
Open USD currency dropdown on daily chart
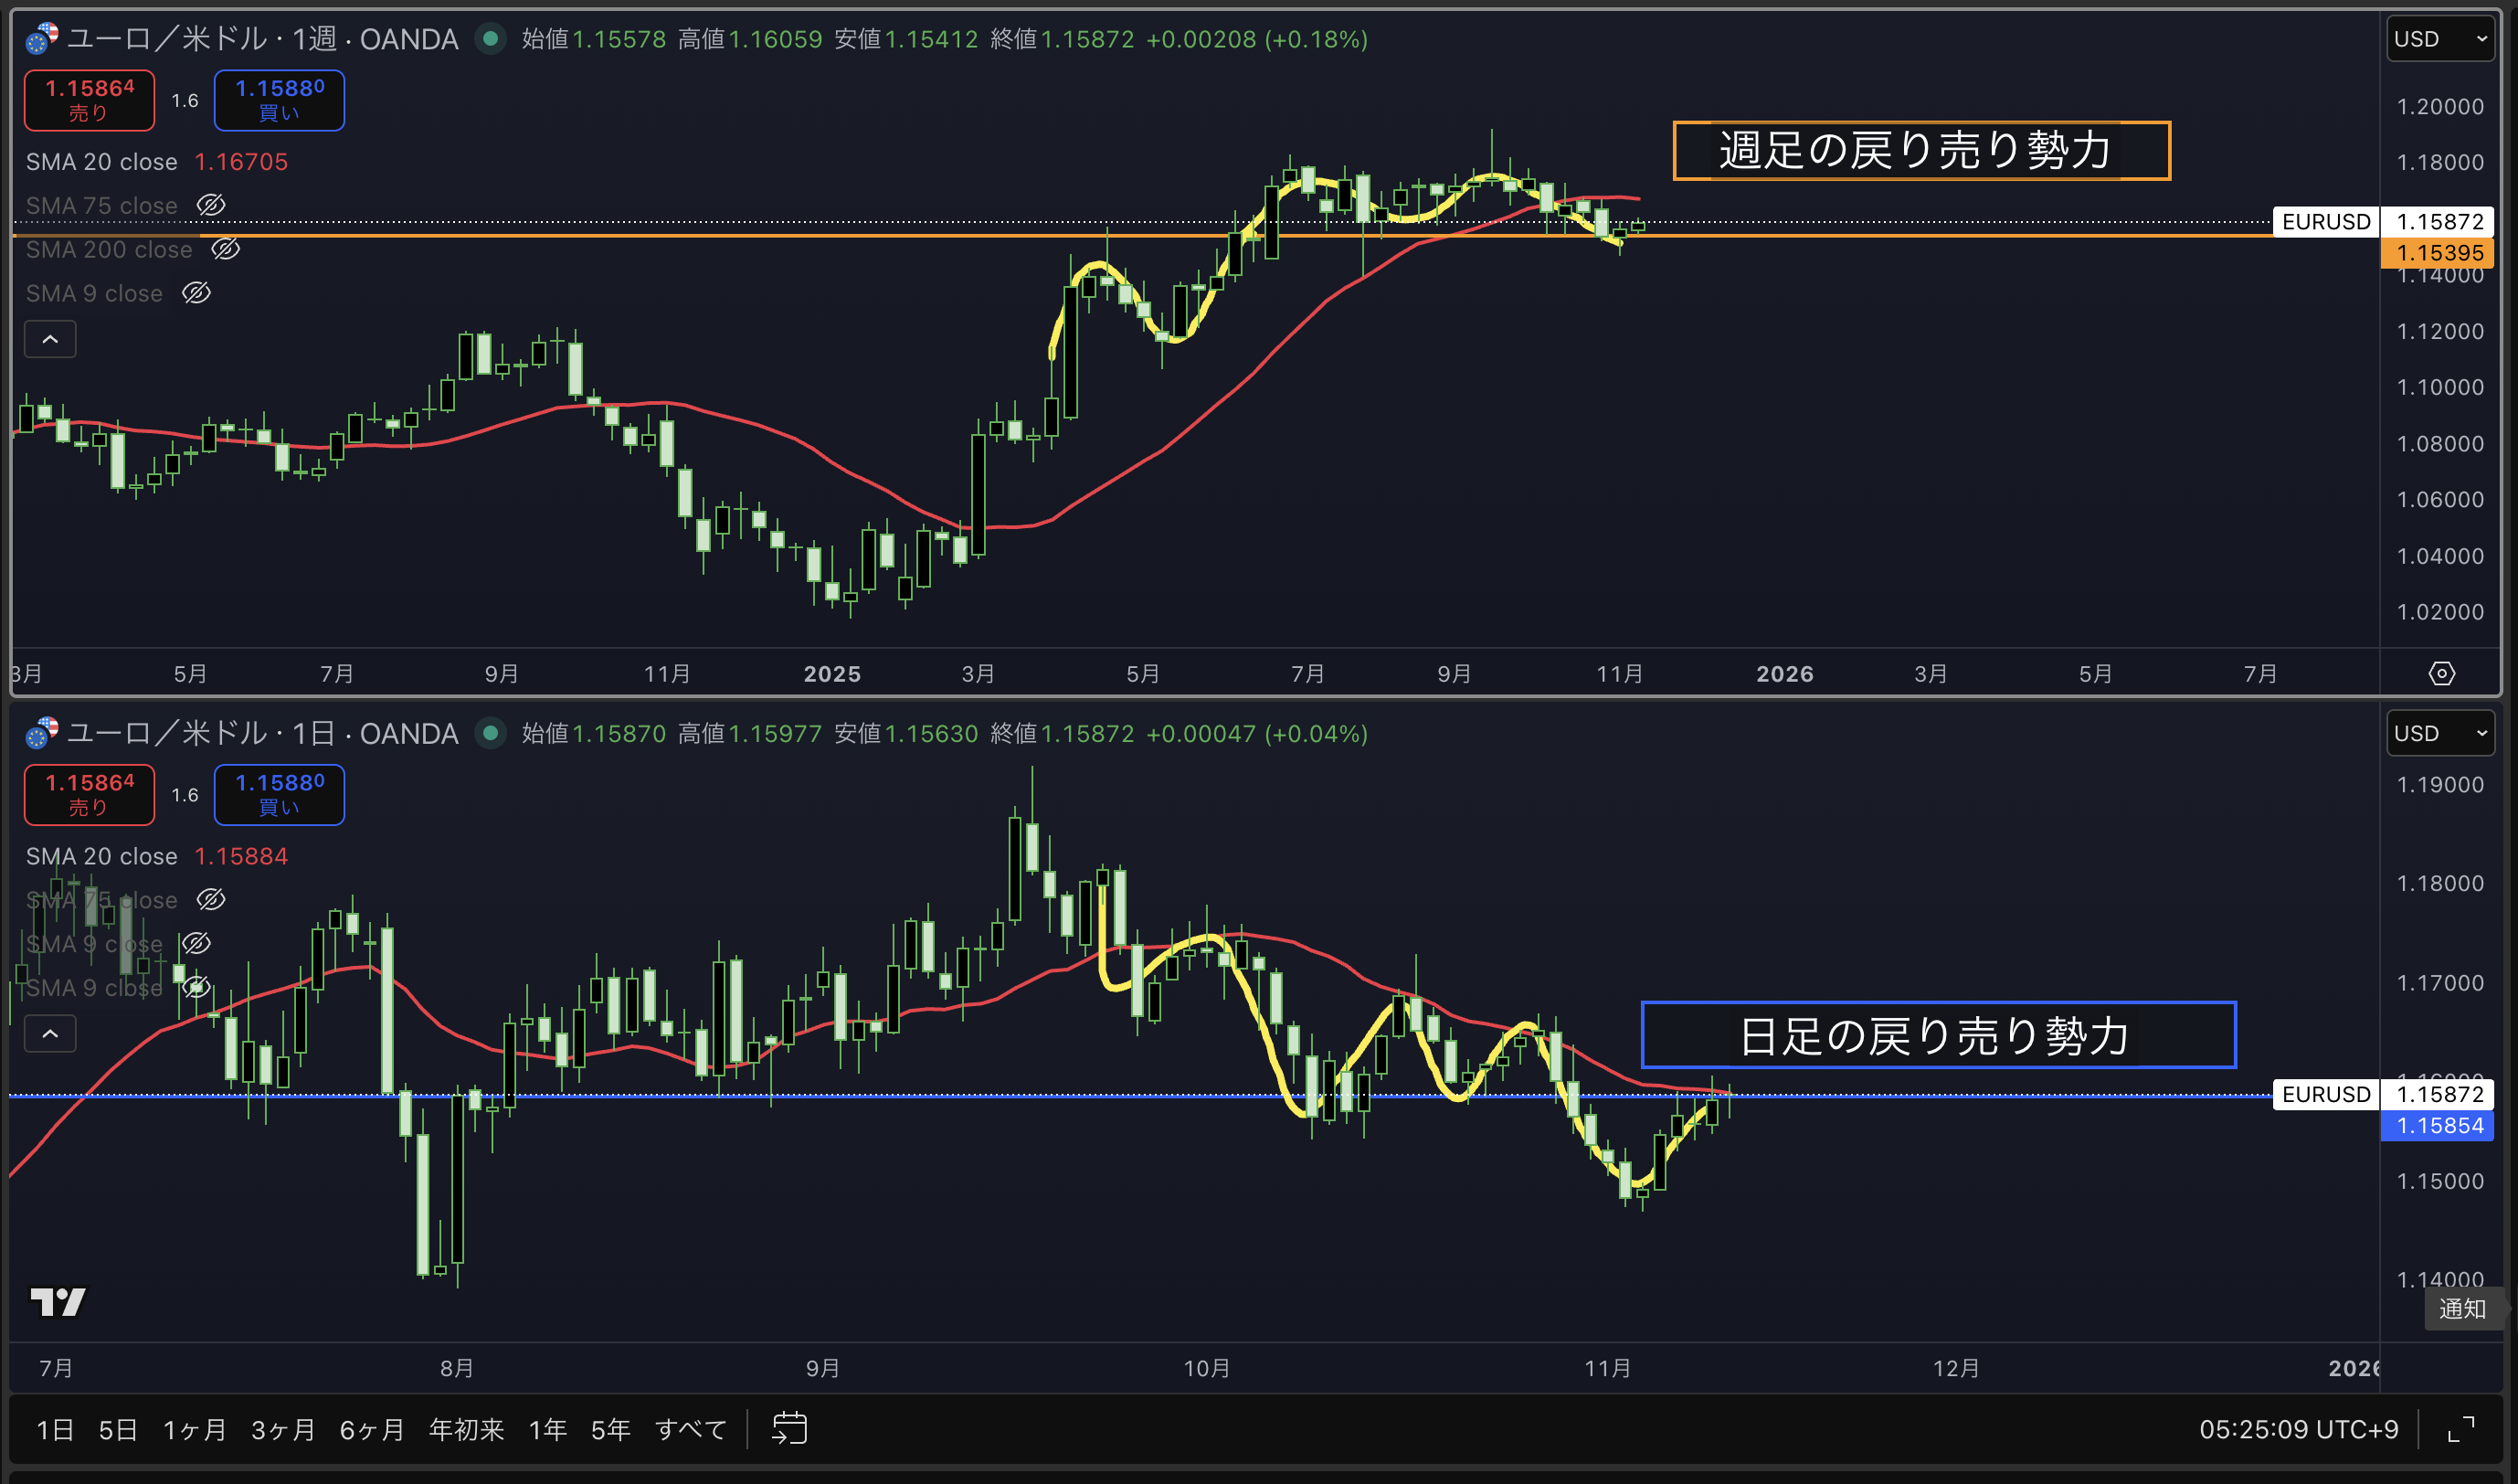2439,733
